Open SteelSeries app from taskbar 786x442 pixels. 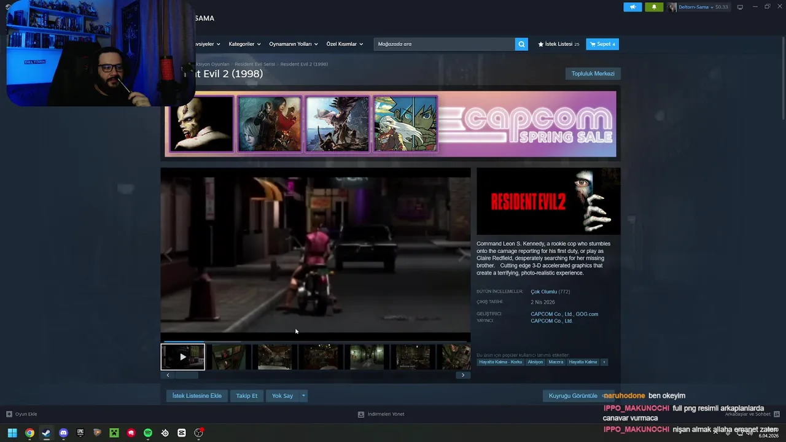point(165,433)
